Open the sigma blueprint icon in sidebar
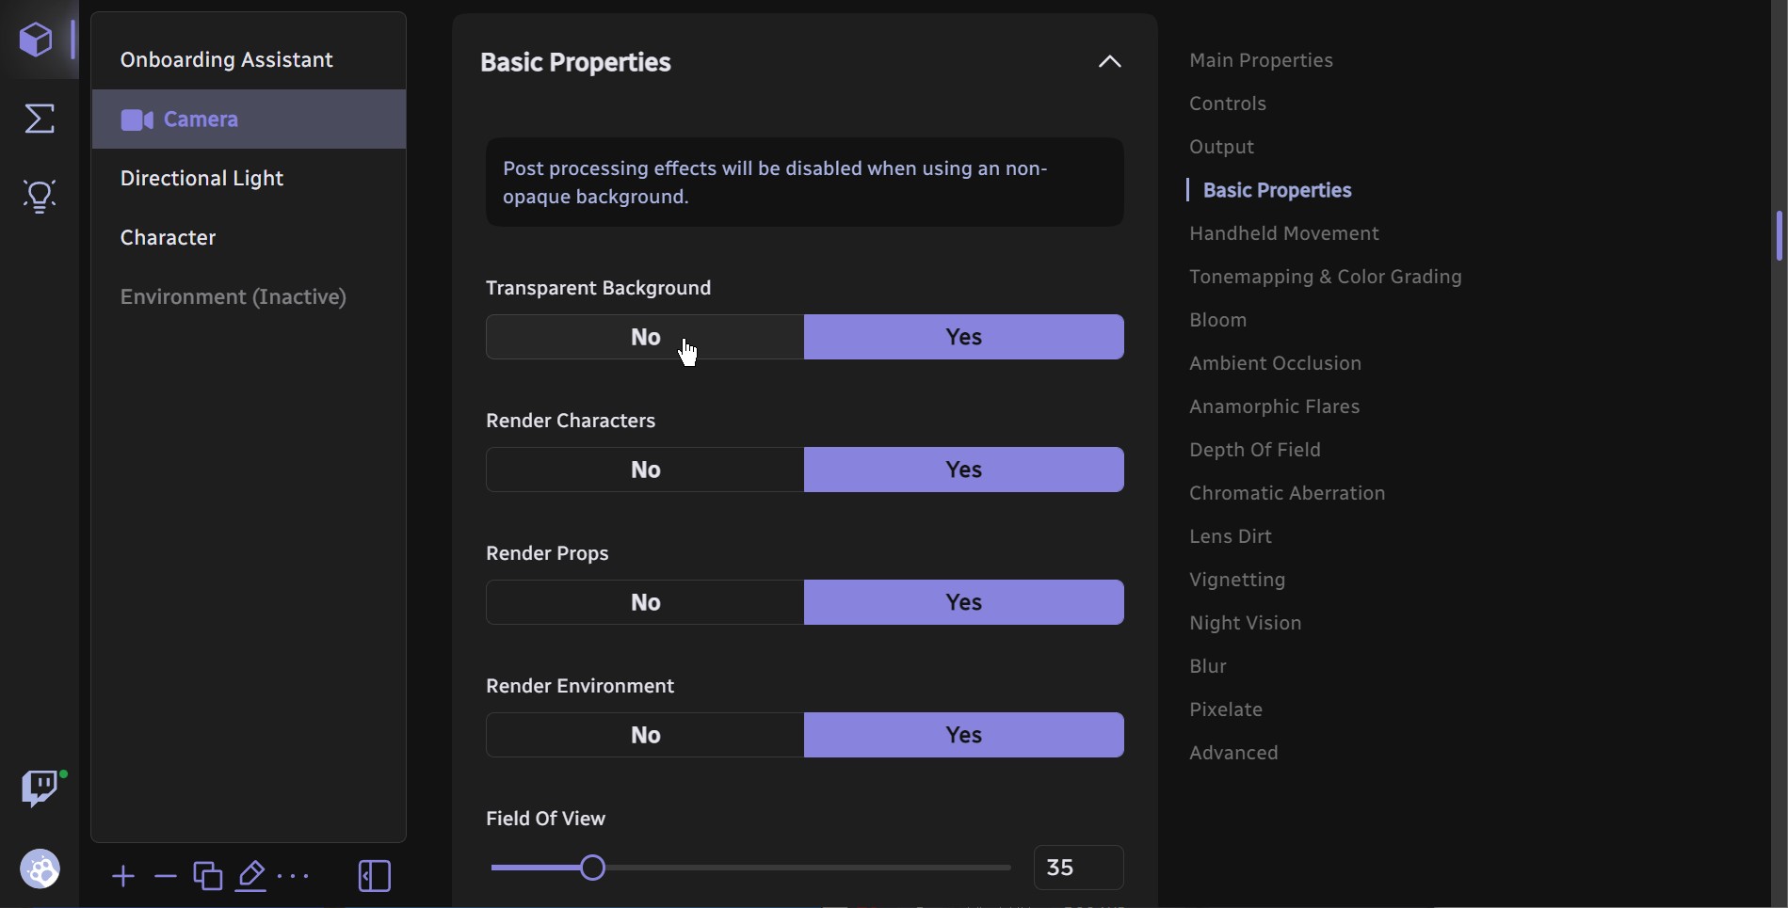This screenshot has height=908, width=1788. [x=40, y=119]
